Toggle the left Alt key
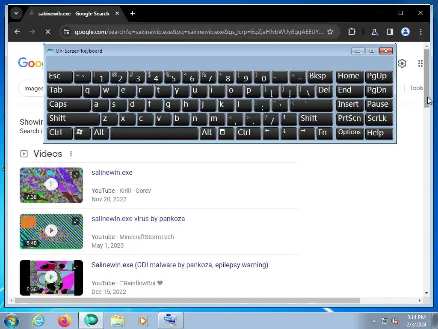The height and width of the screenshot is (329, 438). [100, 133]
